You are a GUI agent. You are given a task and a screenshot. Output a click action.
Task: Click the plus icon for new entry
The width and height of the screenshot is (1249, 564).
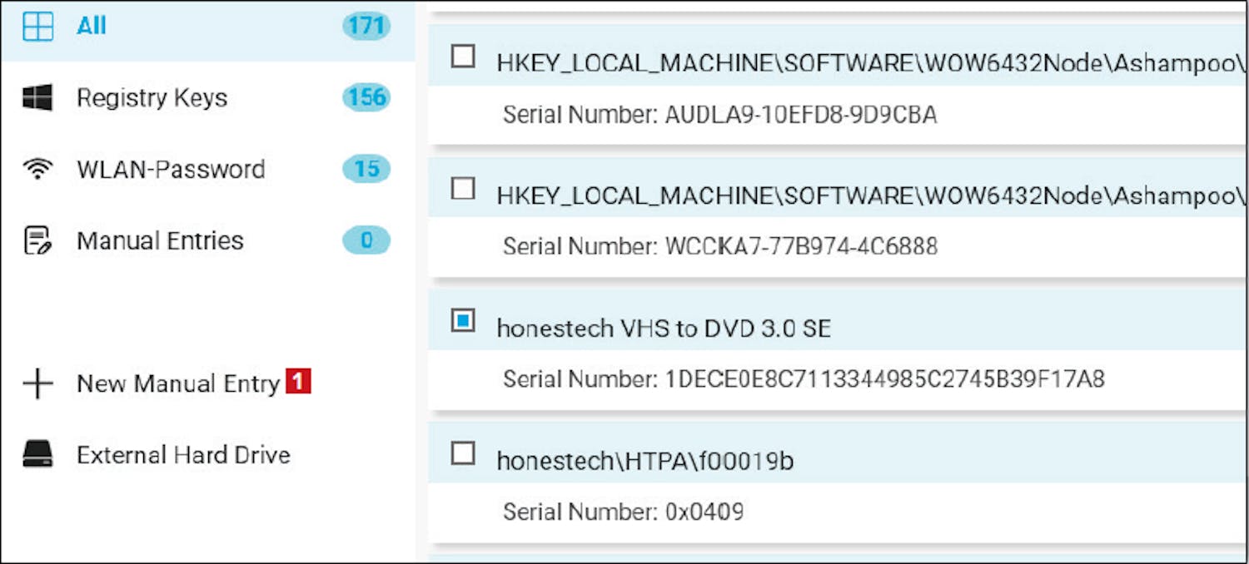(x=37, y=384)
